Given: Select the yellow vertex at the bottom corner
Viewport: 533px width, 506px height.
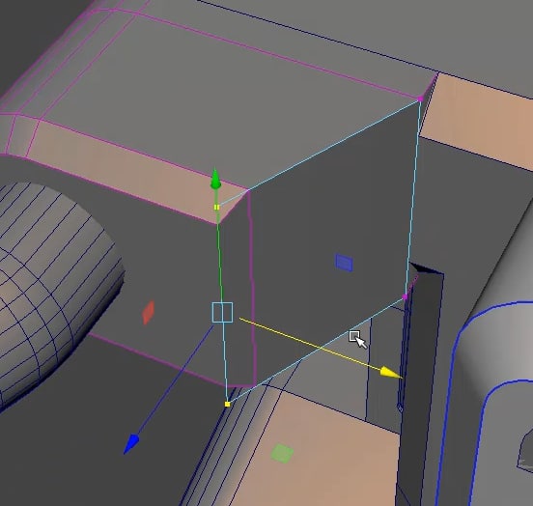Looking at the screenshot, I should (x=228, y=404).
